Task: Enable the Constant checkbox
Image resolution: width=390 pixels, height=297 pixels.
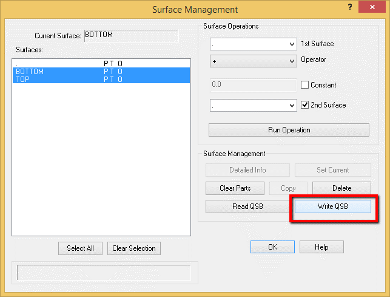Action: tap(305, 85)
